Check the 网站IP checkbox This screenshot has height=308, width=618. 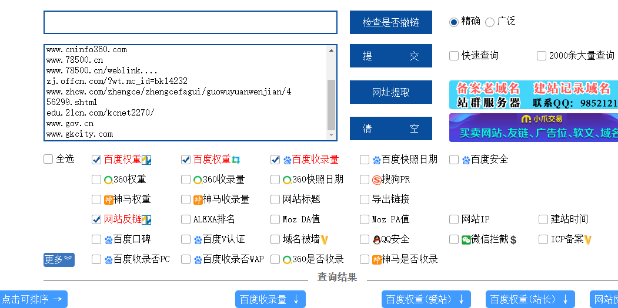tap(454, 219)
